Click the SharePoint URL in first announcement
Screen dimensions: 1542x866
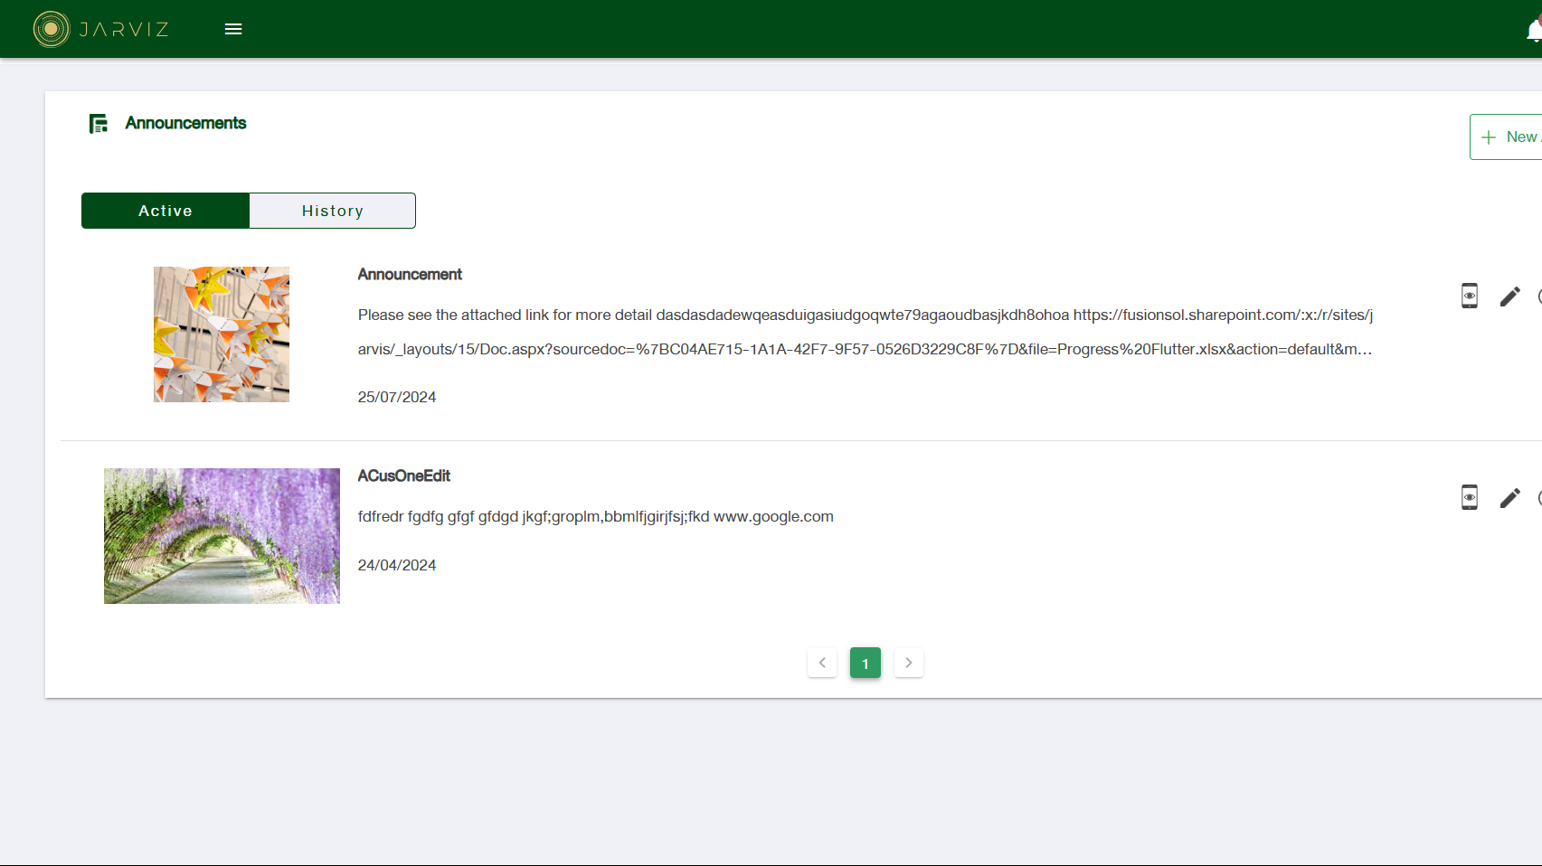click(1222, 315)
